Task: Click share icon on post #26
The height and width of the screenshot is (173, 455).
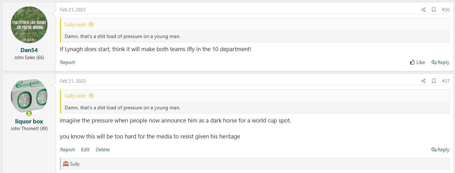Action: pyautogui.click(x=423, y=10)
